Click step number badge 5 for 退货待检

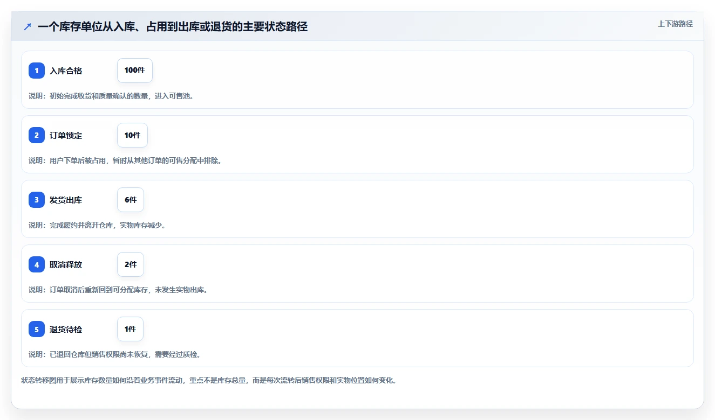point(37,329)
